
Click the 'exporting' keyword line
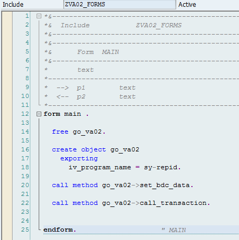(79, 159)
